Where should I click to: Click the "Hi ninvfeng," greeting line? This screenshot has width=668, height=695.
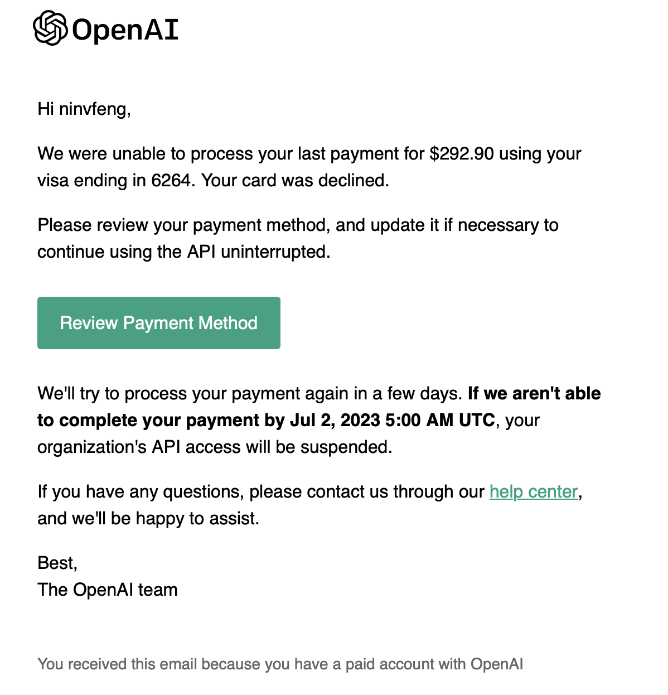(x=84, y=109)
